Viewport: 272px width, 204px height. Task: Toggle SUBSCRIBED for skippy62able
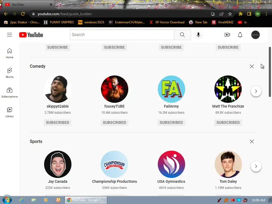(58, 122)
